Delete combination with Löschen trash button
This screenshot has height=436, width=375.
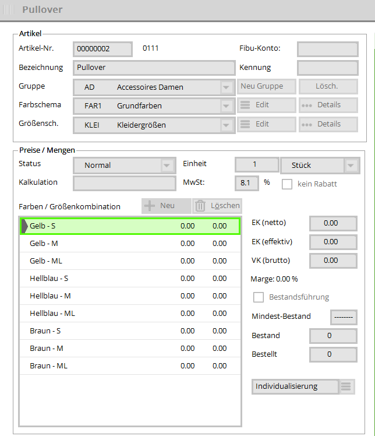217,206
